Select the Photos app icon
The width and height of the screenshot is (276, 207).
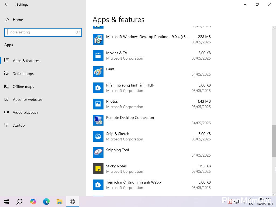point(98,104)
